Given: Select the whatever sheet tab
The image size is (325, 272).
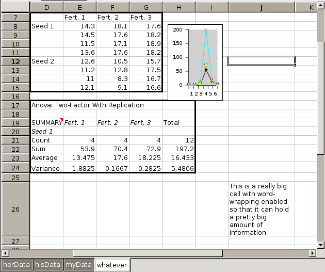Looking at the screenshot, I should click(x=111, y=265).
